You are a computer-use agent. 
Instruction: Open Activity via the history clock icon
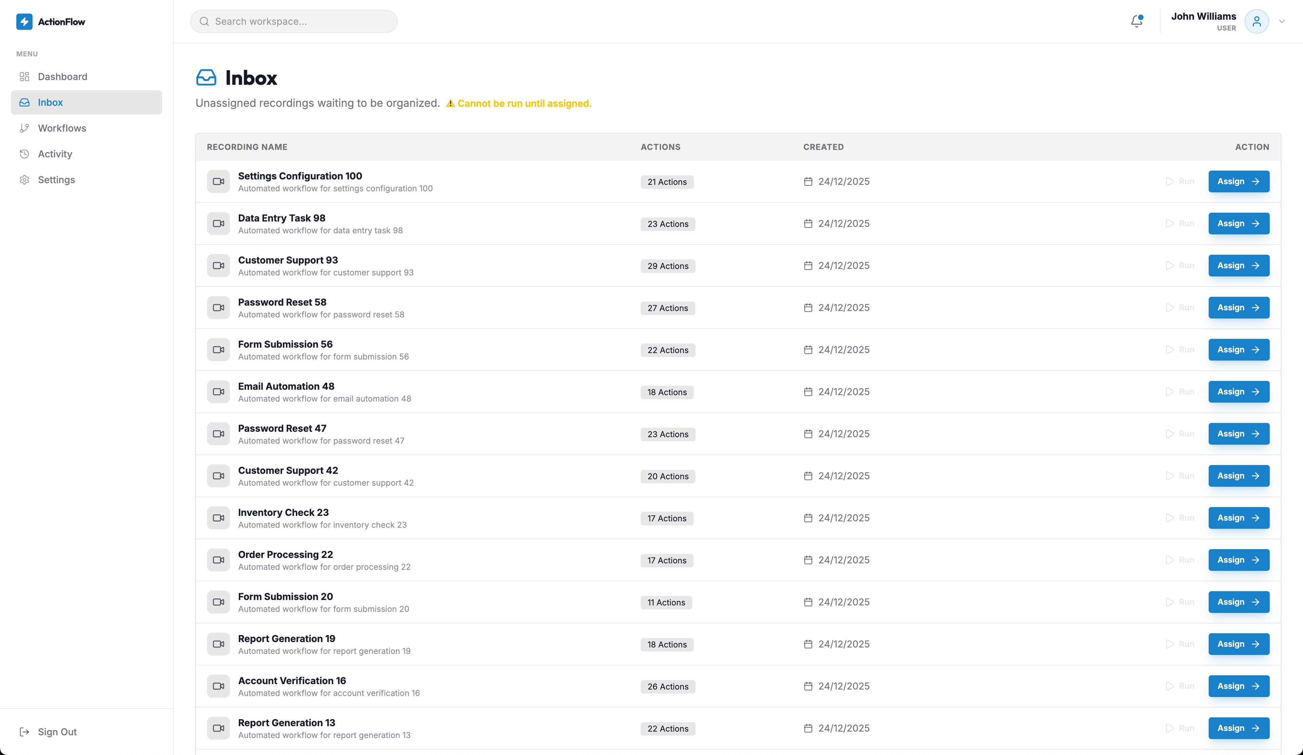coord(24,154)
